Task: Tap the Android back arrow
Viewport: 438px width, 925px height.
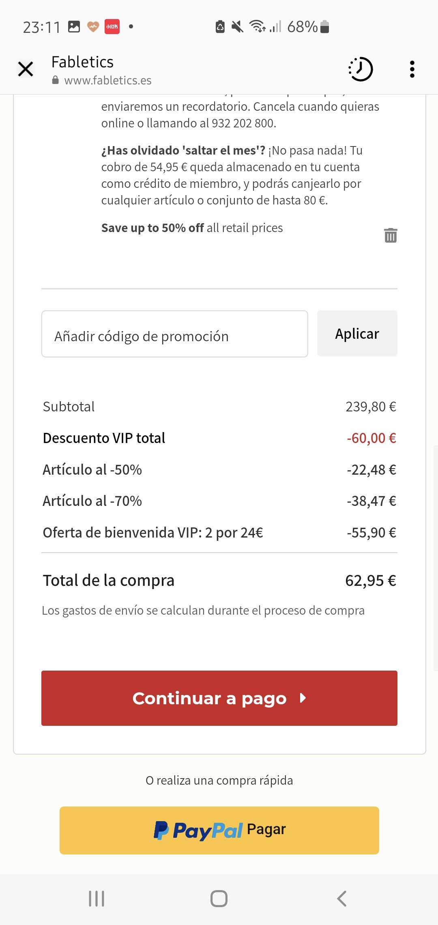Action: pos(342,899)
